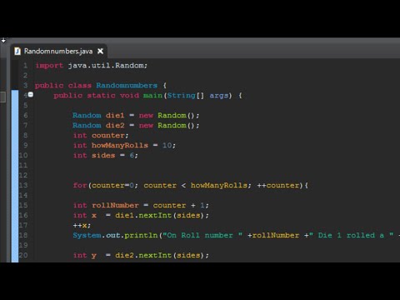Click the 'import' keyword on line 1

coord(49,66)
